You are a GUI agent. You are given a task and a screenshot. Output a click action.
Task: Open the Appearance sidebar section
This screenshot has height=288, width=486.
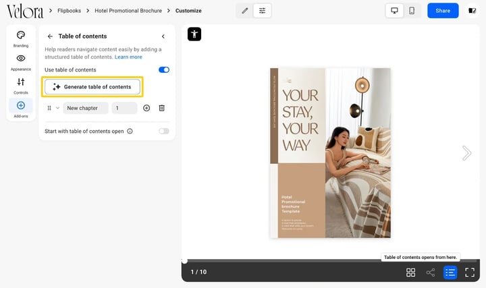[x=21, y=63]
